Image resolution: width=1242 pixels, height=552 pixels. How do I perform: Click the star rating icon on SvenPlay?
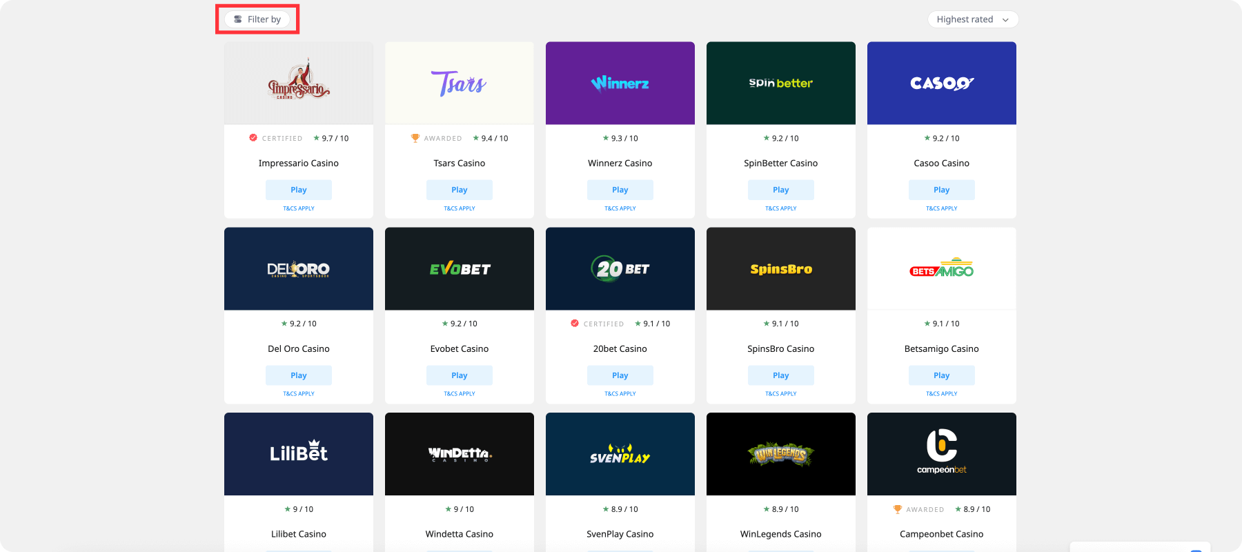coord(606,509)
